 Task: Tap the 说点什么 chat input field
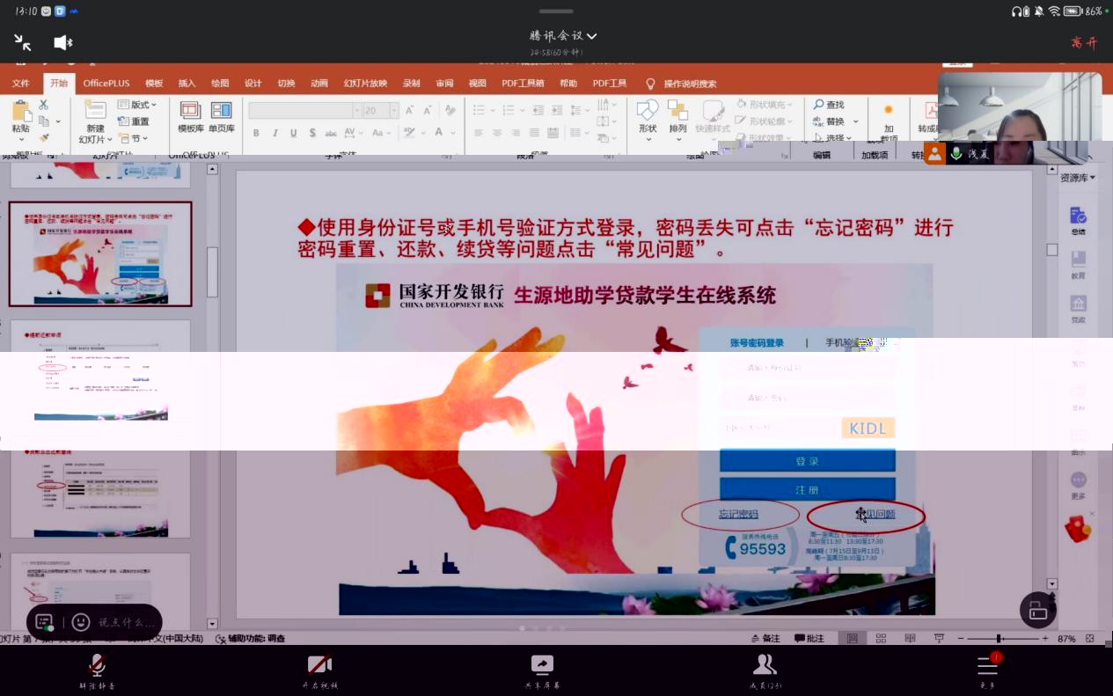[x=126, y=622]
